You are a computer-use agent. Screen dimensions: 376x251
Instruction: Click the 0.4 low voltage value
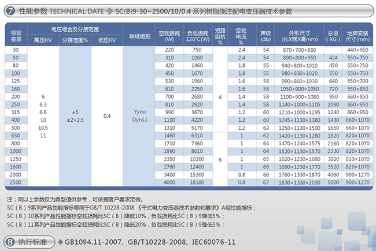[x=106, y=115]
